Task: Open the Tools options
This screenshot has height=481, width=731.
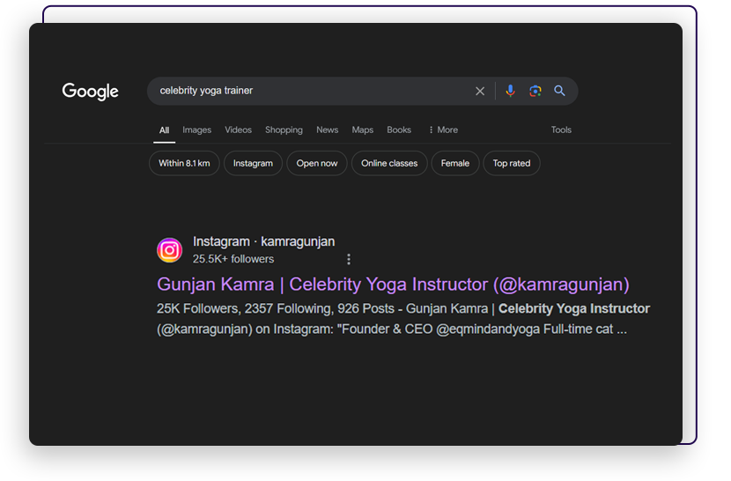Action: coord(561,130)
